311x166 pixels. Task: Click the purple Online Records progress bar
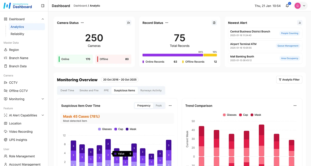coord(172,55)
